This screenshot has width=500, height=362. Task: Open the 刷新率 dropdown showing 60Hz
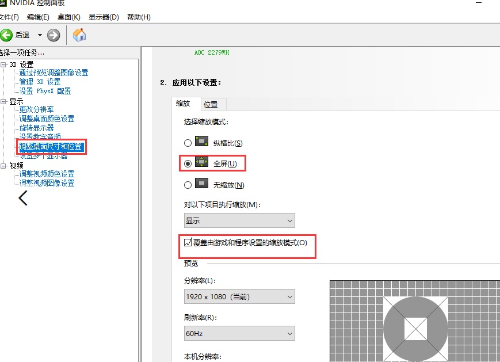coord(239,333)
